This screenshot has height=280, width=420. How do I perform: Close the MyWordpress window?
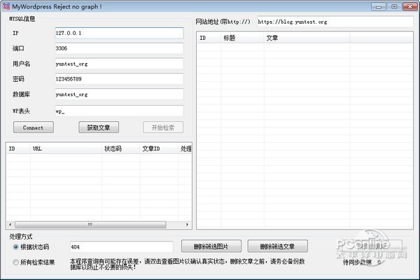[410, 7]
